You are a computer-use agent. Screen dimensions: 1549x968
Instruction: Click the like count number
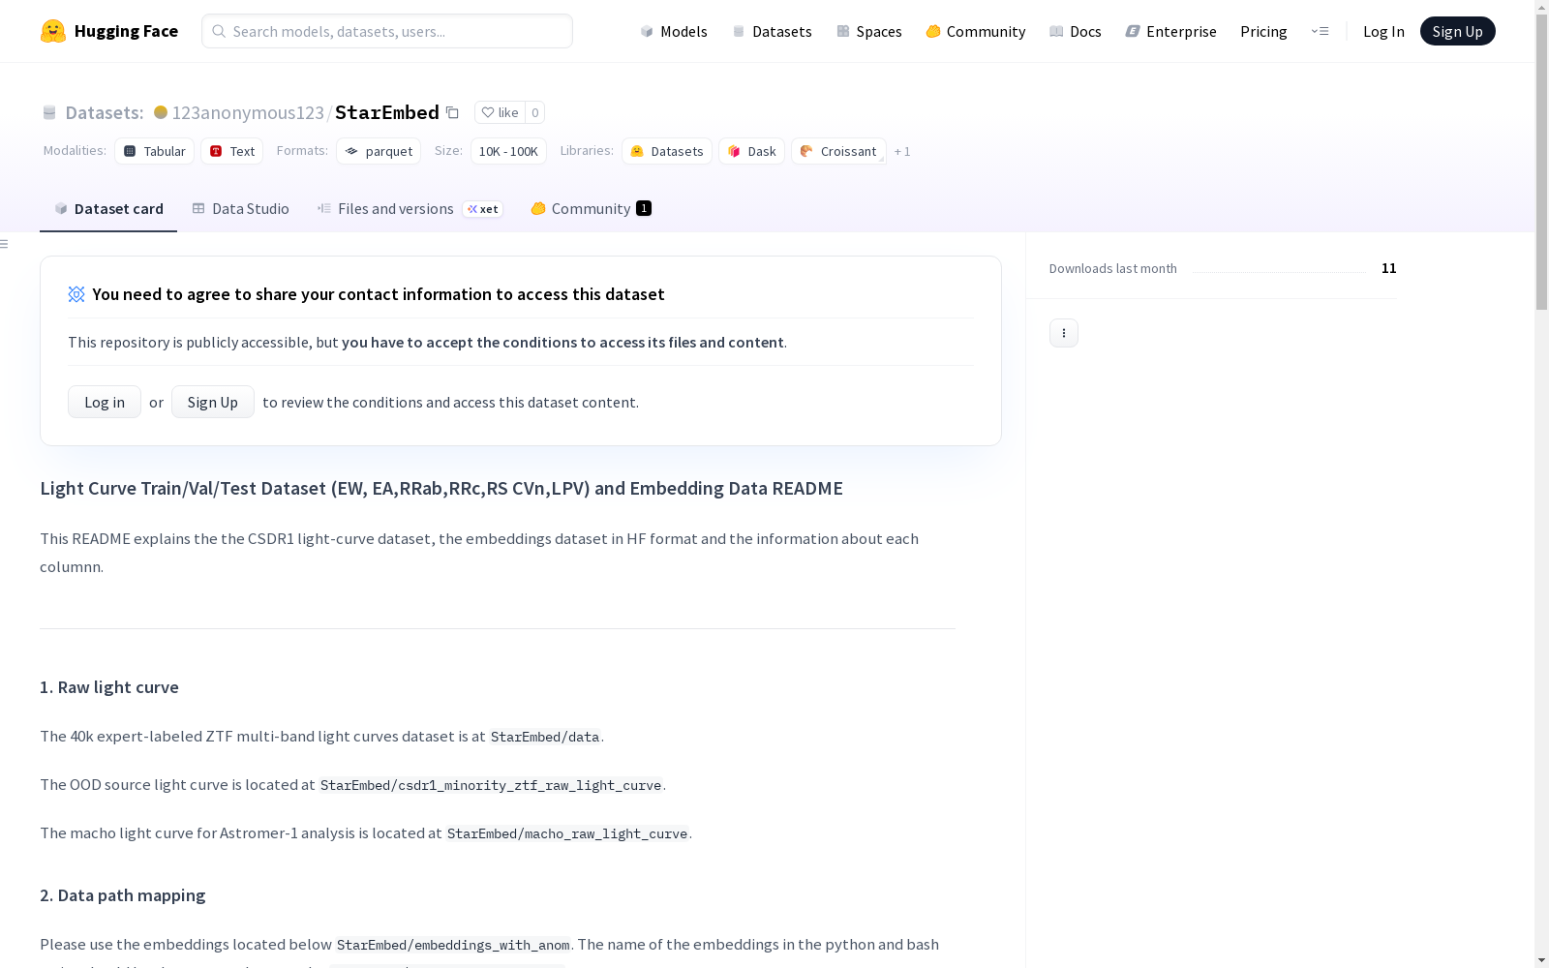(534, 112)
